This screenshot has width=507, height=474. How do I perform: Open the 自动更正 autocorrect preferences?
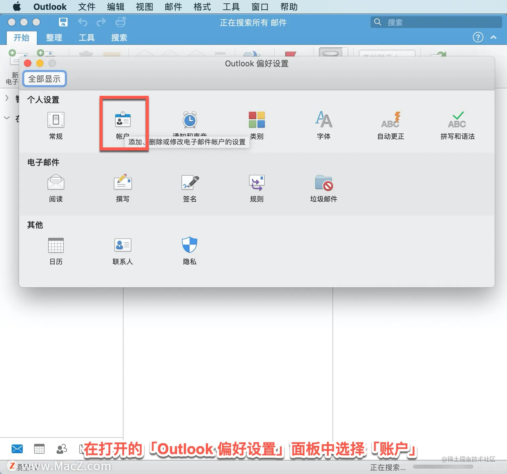point(391,126)
